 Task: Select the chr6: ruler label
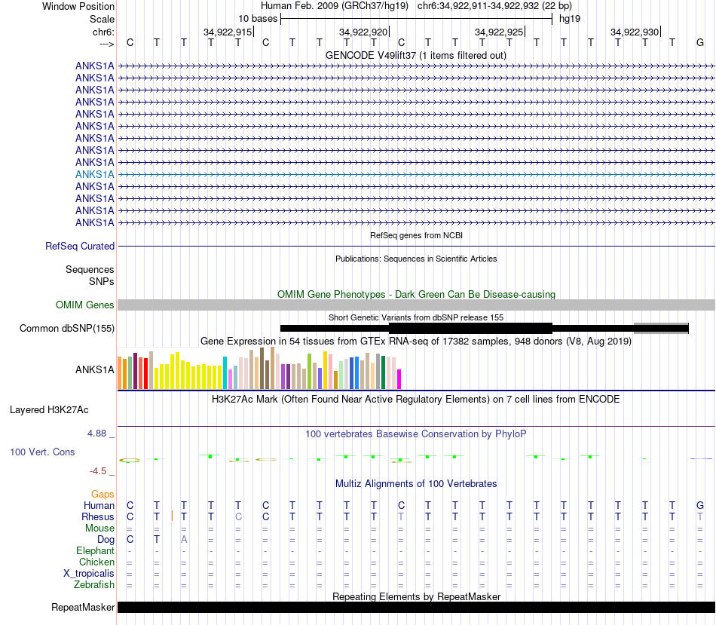(x=103, y=32)
